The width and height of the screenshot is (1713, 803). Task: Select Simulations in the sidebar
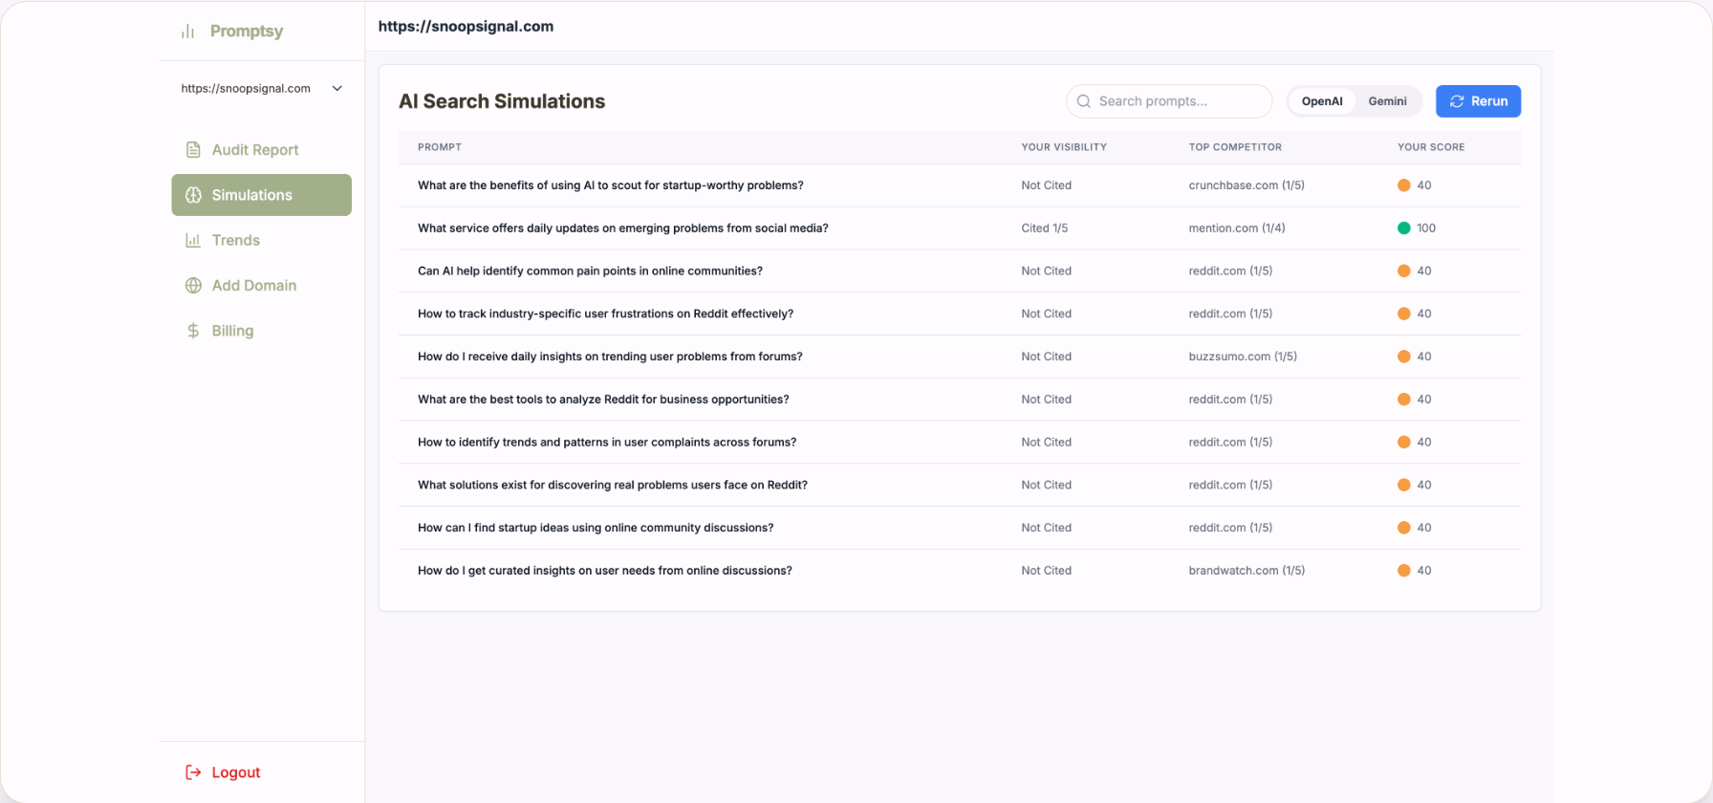coord(261,195)
